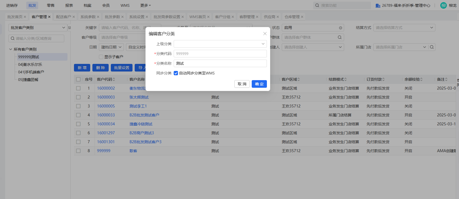Image resolution: width=459 pixels, height=199 pixels.
Task: Sort by 客户区域 column sort icon
Action: [x=299, y=79]
